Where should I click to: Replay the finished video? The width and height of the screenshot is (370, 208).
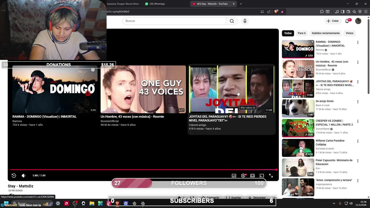pyautogui.click(x=14, y=176)
